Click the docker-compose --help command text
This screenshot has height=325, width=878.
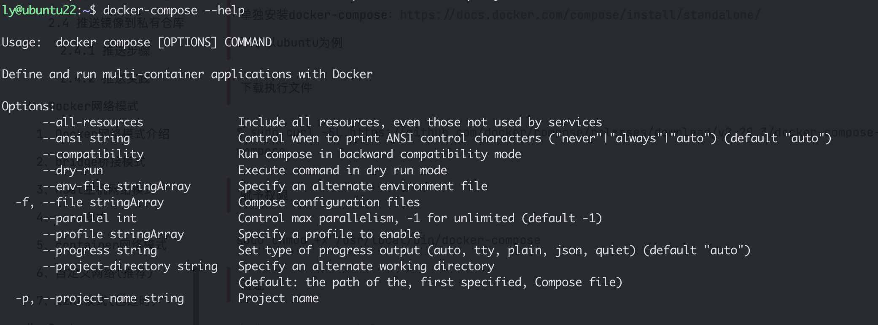click(174, 10)
